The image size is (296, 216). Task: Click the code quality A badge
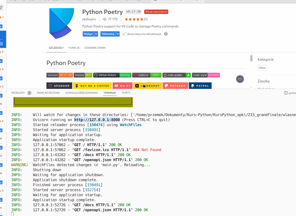click(x=177, y=75)
